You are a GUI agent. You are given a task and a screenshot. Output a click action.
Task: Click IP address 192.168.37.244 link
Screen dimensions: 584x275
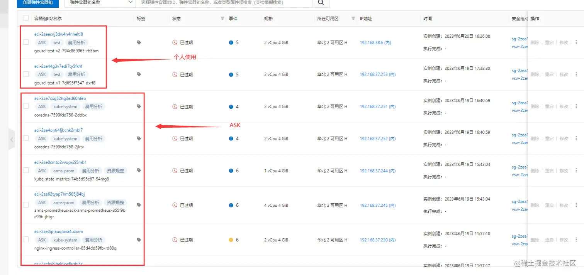[x=378, y=170]
